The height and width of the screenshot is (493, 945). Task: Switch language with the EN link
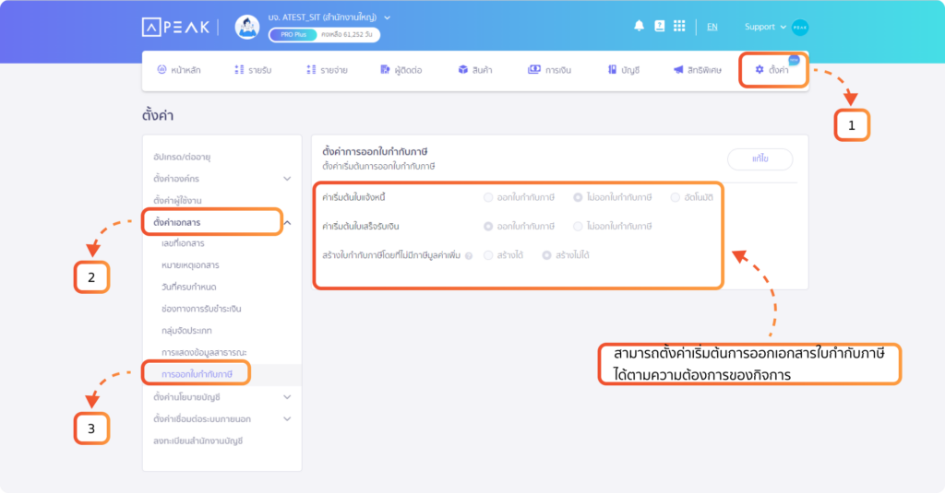[712, 27]
